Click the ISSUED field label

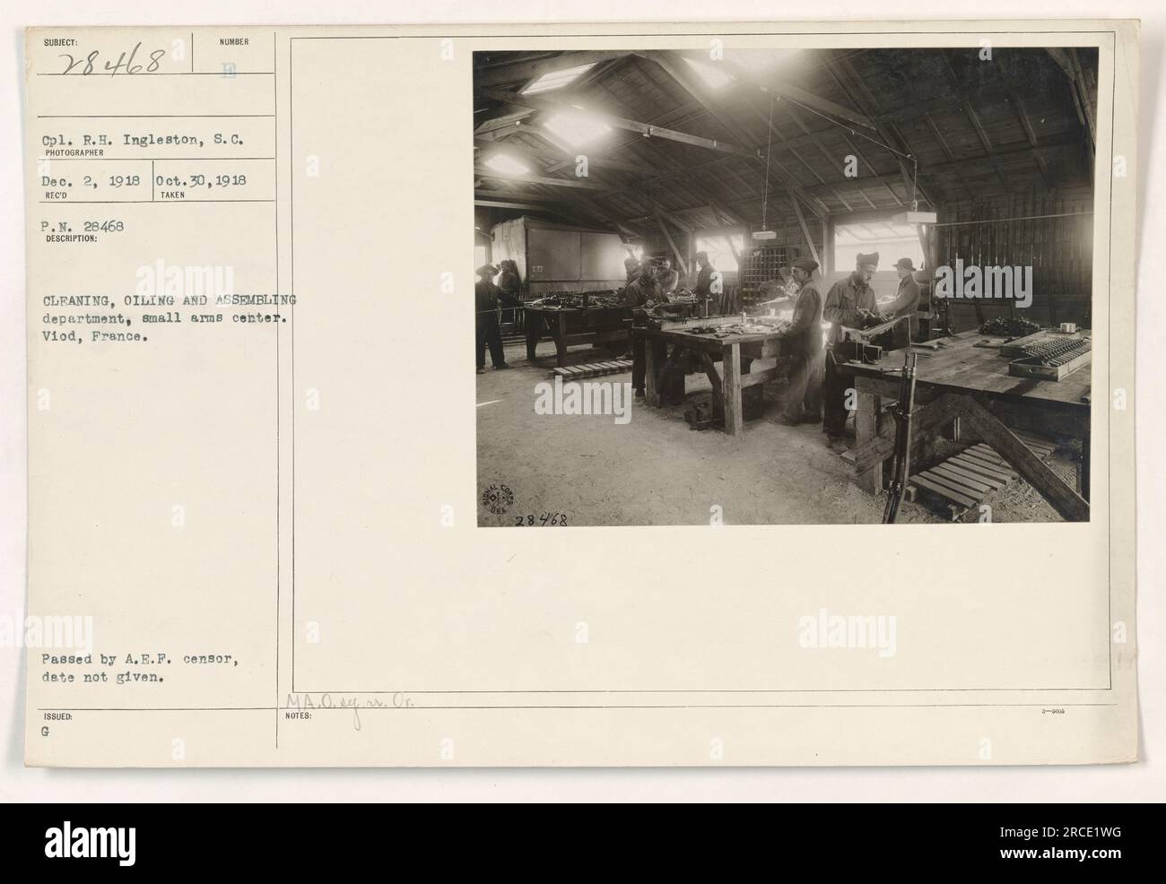coord(57,717)
